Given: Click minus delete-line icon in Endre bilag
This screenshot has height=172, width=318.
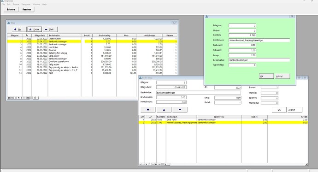Looking at the screenshot, I should coord(180,110).
